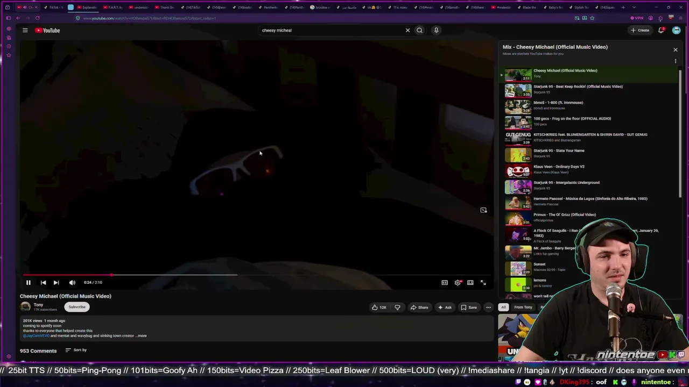Go back with the browser back arrow

pos(18,18)
